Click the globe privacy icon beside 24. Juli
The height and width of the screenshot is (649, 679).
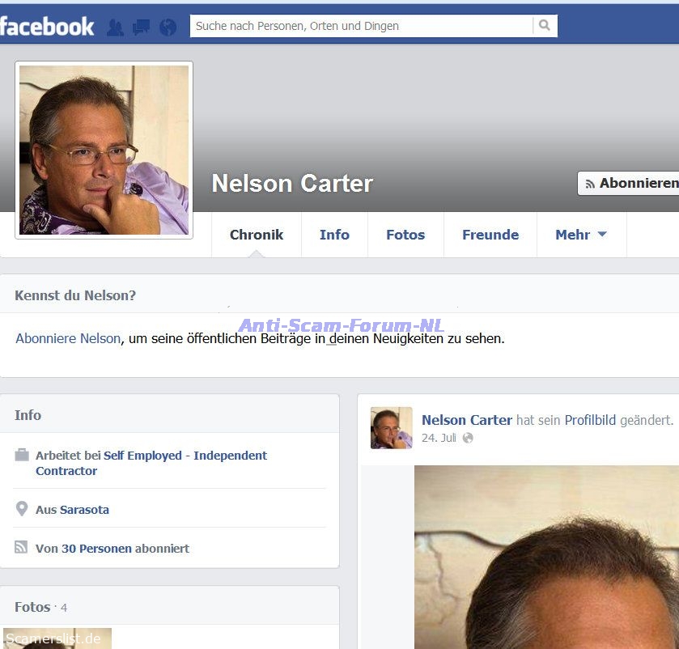pyautogui.click(x=468, y=438)
